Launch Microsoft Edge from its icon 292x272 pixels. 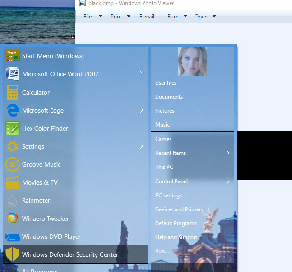(x=12, y=110)
